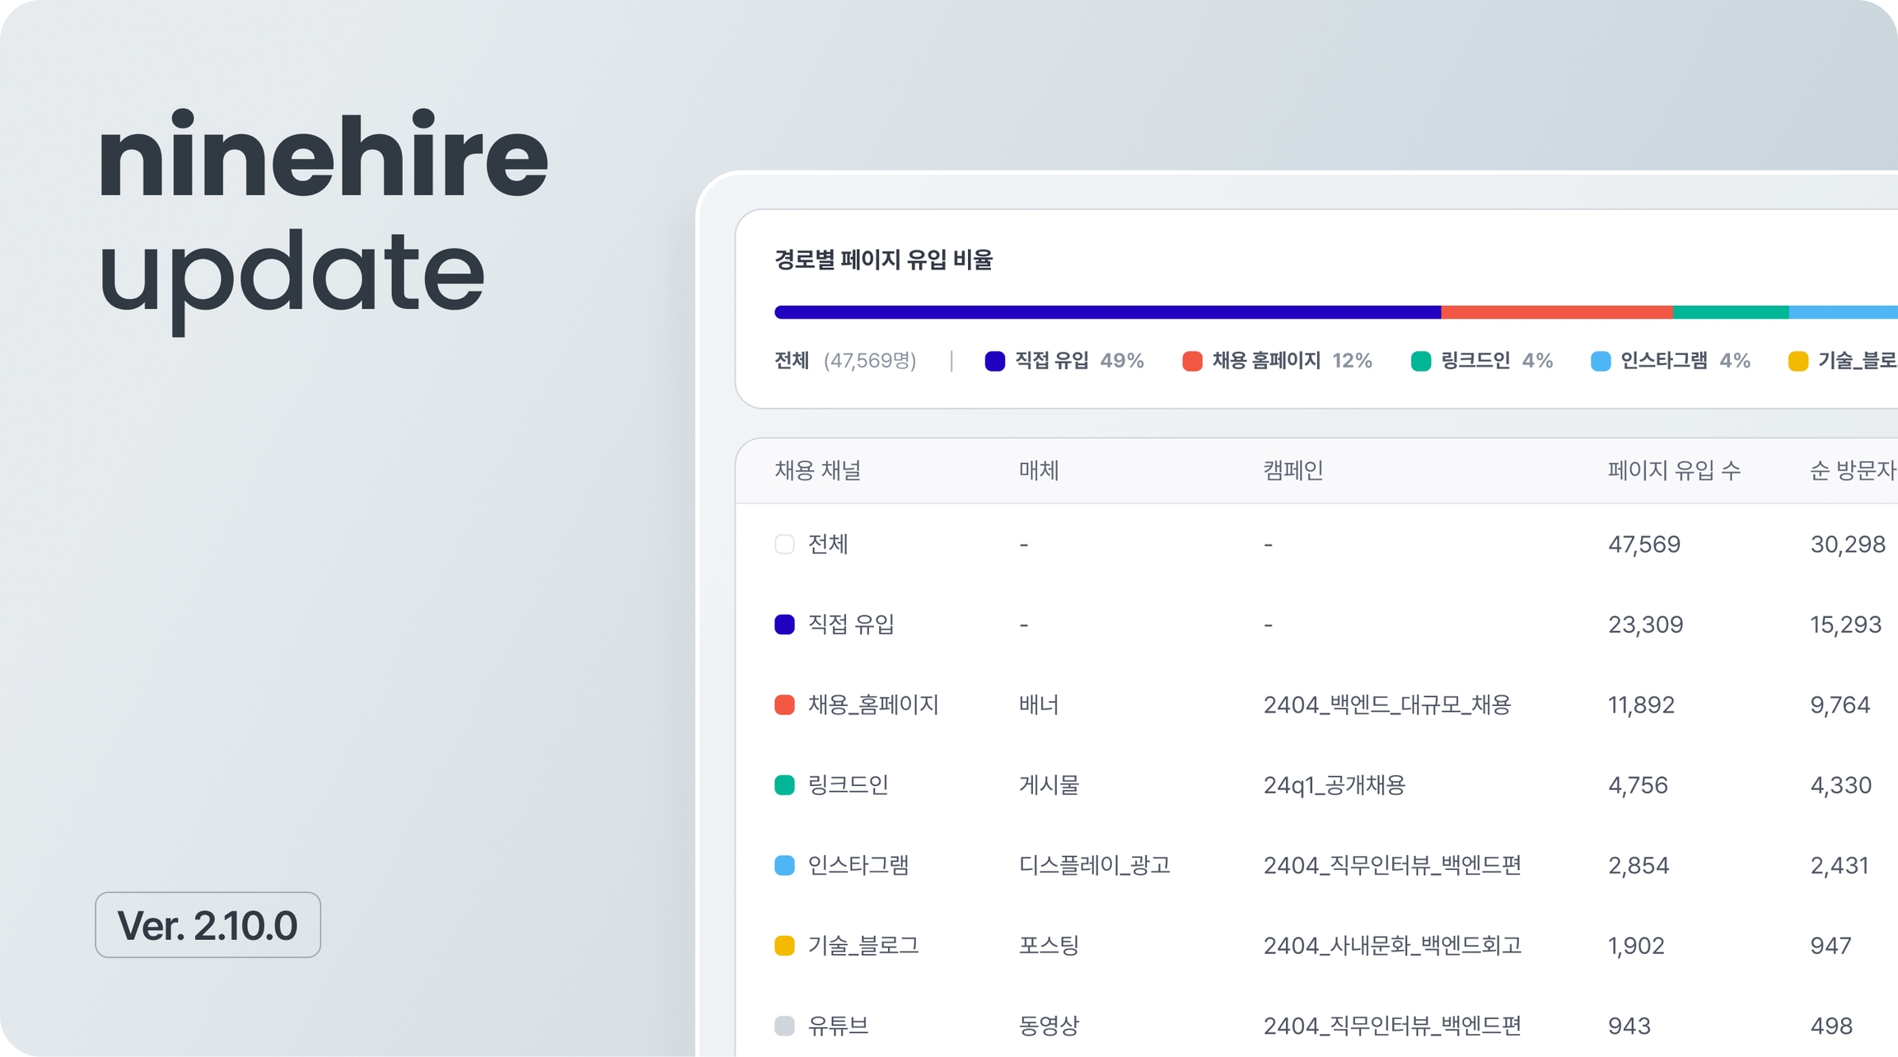The height and width of the screenshot is (1057, 1898).
Task: Click the 직접 유입 49% legend swatch
Action: click(x=994, y=361)
